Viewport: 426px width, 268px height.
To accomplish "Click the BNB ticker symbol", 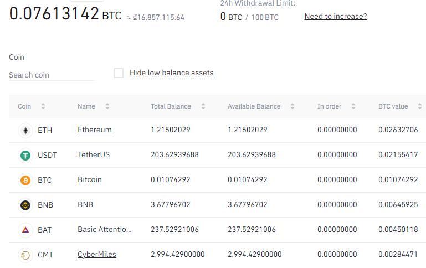I will point(45,205).
